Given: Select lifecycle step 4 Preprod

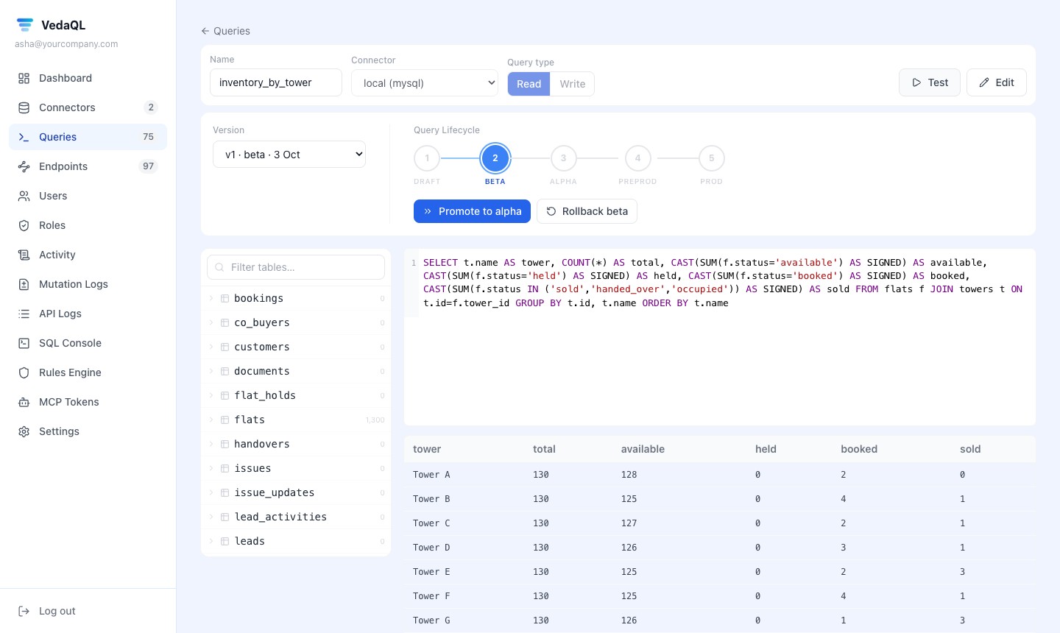Looking at the screenshot, I should pyautogui.click(x=637, y=158).
